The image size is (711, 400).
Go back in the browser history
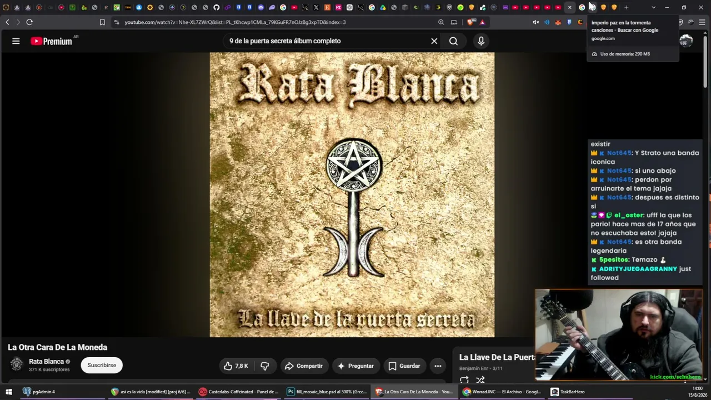pyautogui.click(x=7, y=22)
